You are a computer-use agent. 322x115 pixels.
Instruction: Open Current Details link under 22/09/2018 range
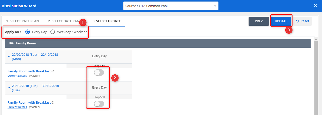click(x=17, y=76)
